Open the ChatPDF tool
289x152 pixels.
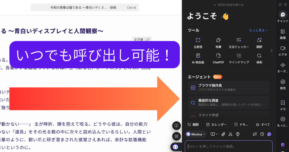pos(218,58)
